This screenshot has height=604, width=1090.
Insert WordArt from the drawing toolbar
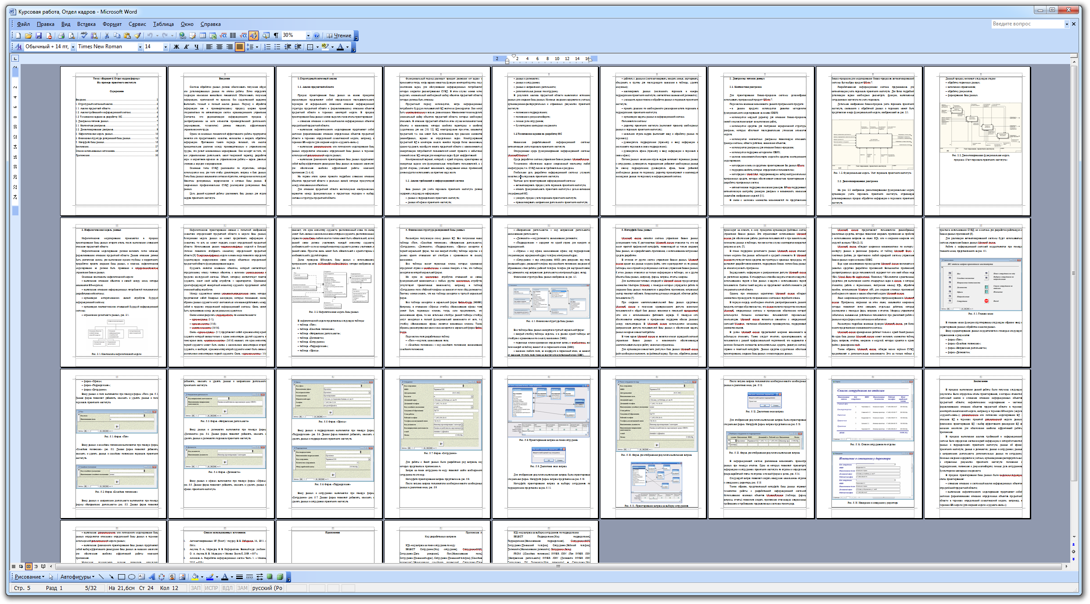pyautogui.click(x=151, y=577)
